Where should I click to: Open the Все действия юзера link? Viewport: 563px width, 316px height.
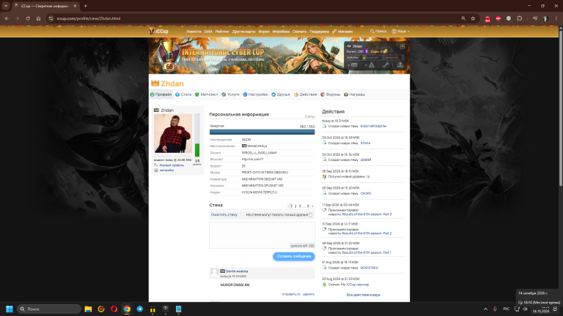(x=363, y=295)
